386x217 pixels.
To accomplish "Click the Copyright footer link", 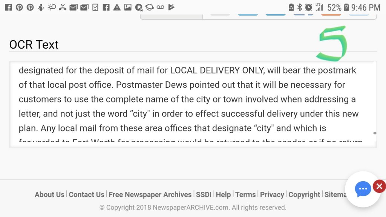I will click(x=304, y=195).
